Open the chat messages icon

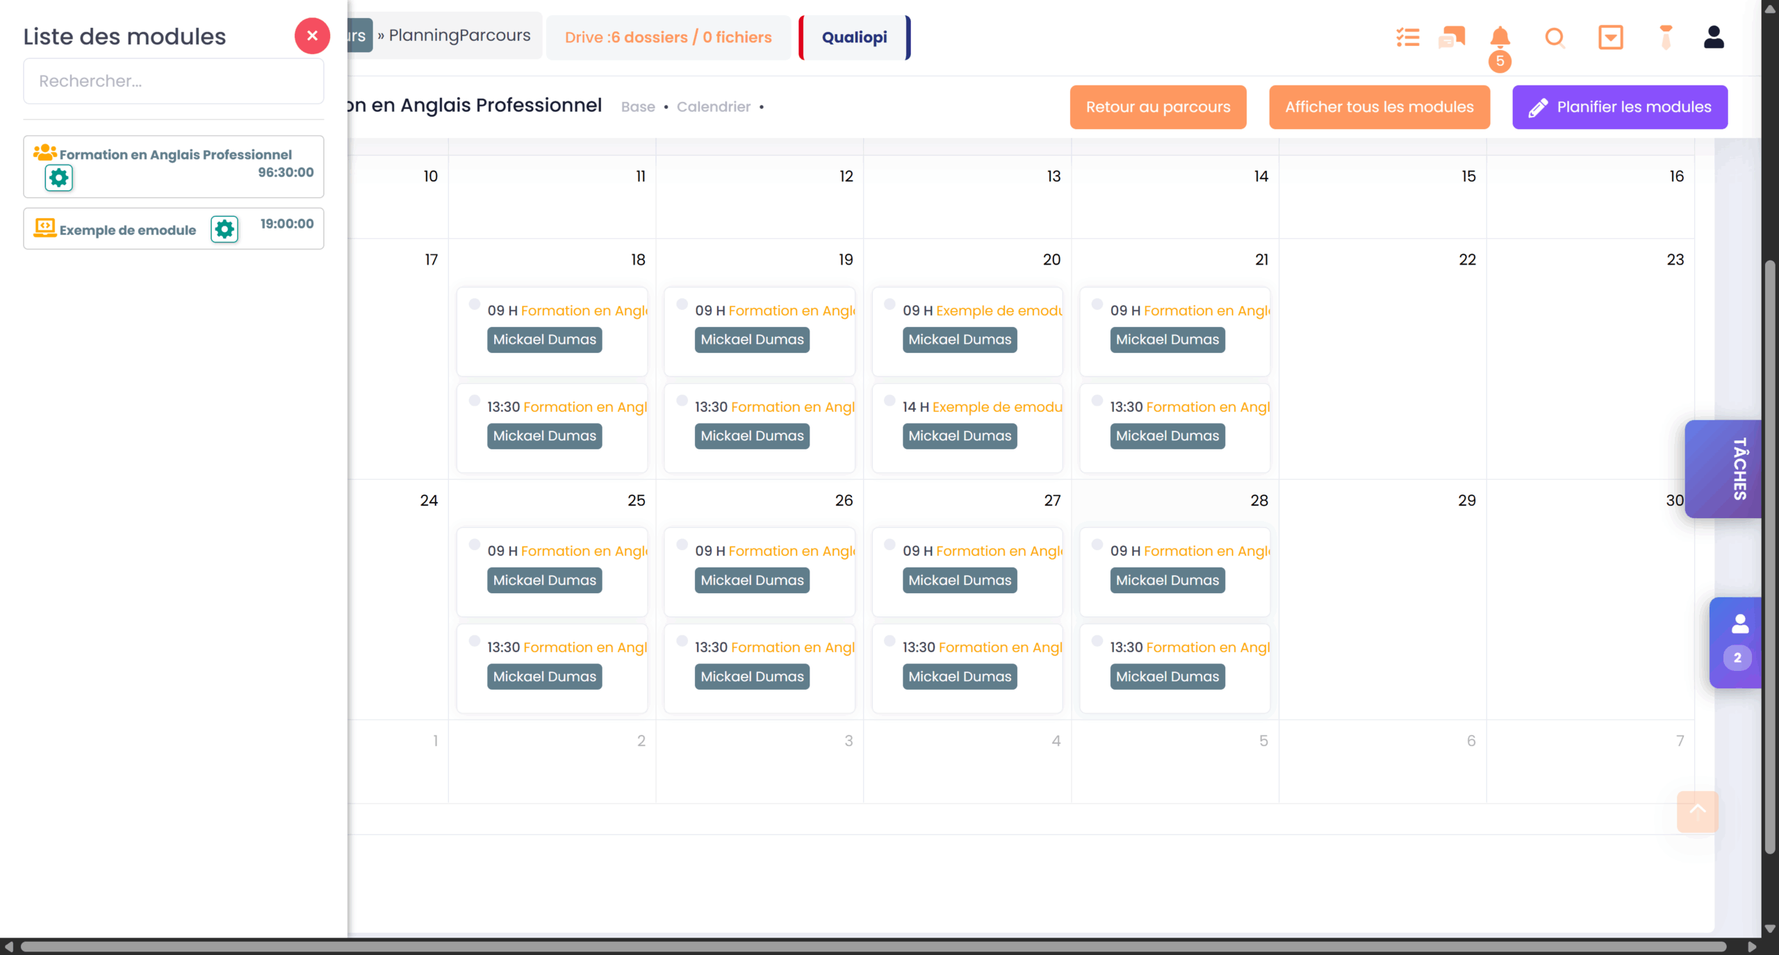point(1452,37)
